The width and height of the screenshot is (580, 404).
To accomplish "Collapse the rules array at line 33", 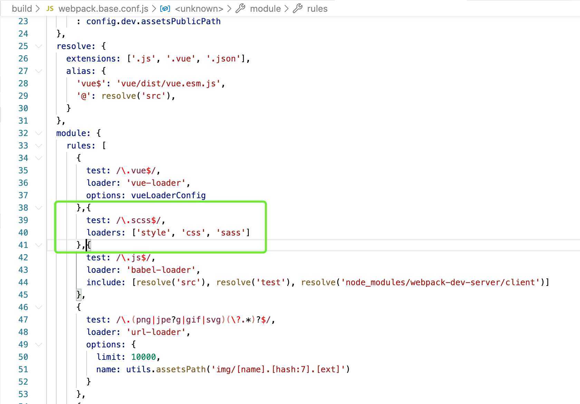I will [x=39, y=146].
